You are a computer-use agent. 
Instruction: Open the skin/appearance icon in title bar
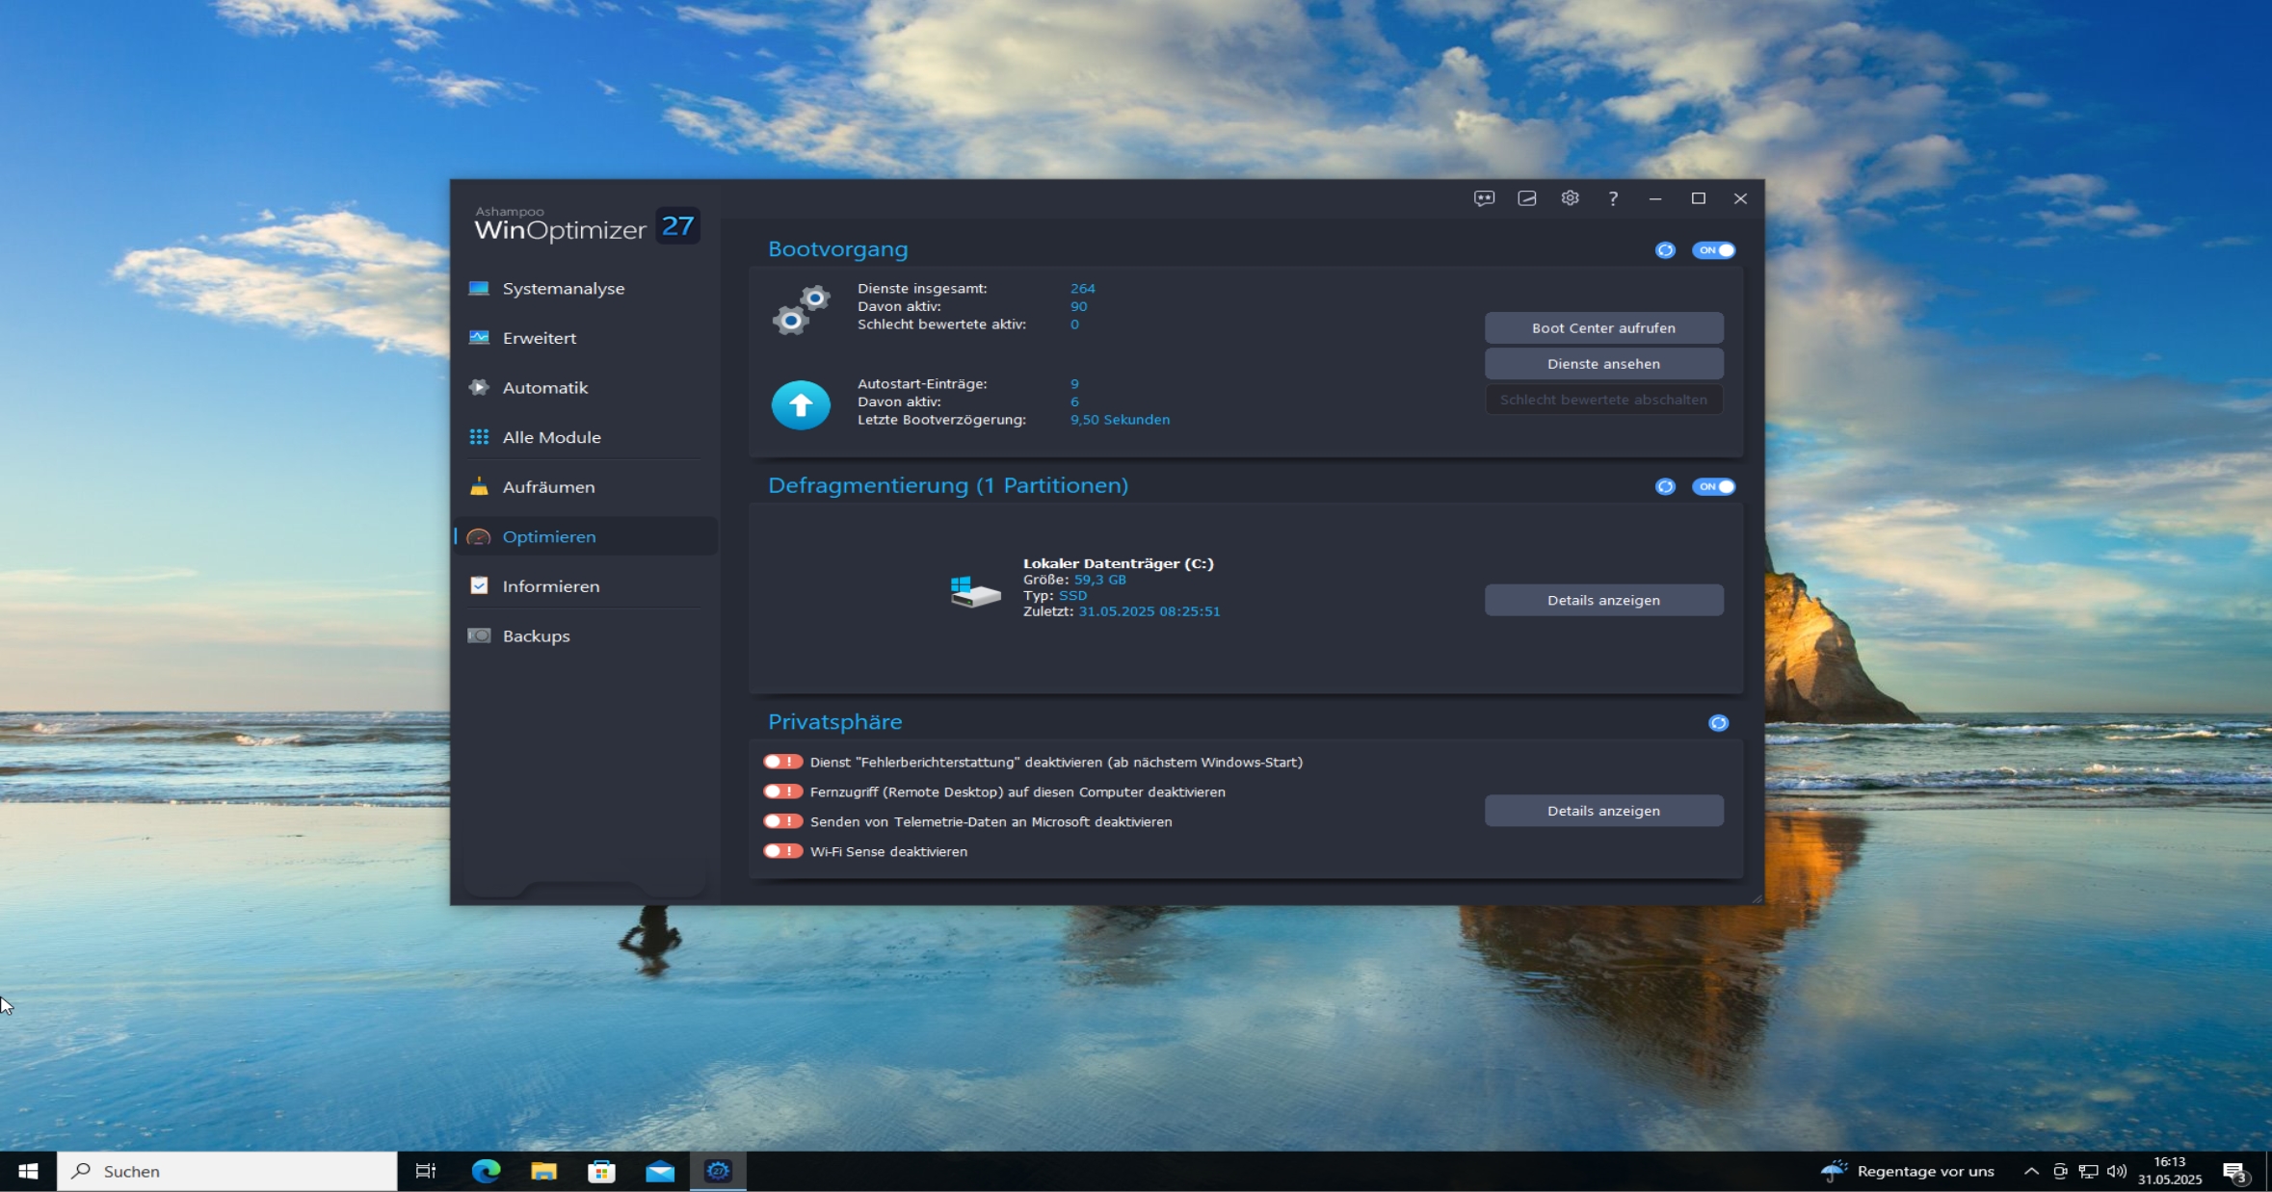(1527, 198)
